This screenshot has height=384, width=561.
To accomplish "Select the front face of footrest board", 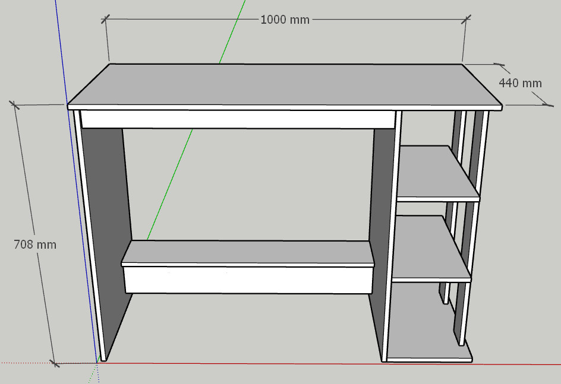I will (x=248, y=280).
